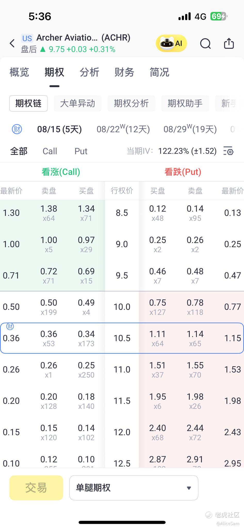
Task: Tap call ask 0.50 x199
Action: 49,307
